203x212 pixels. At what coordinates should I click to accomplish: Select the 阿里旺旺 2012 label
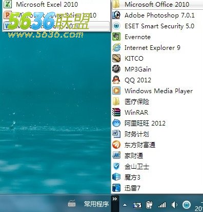point(145,123)
